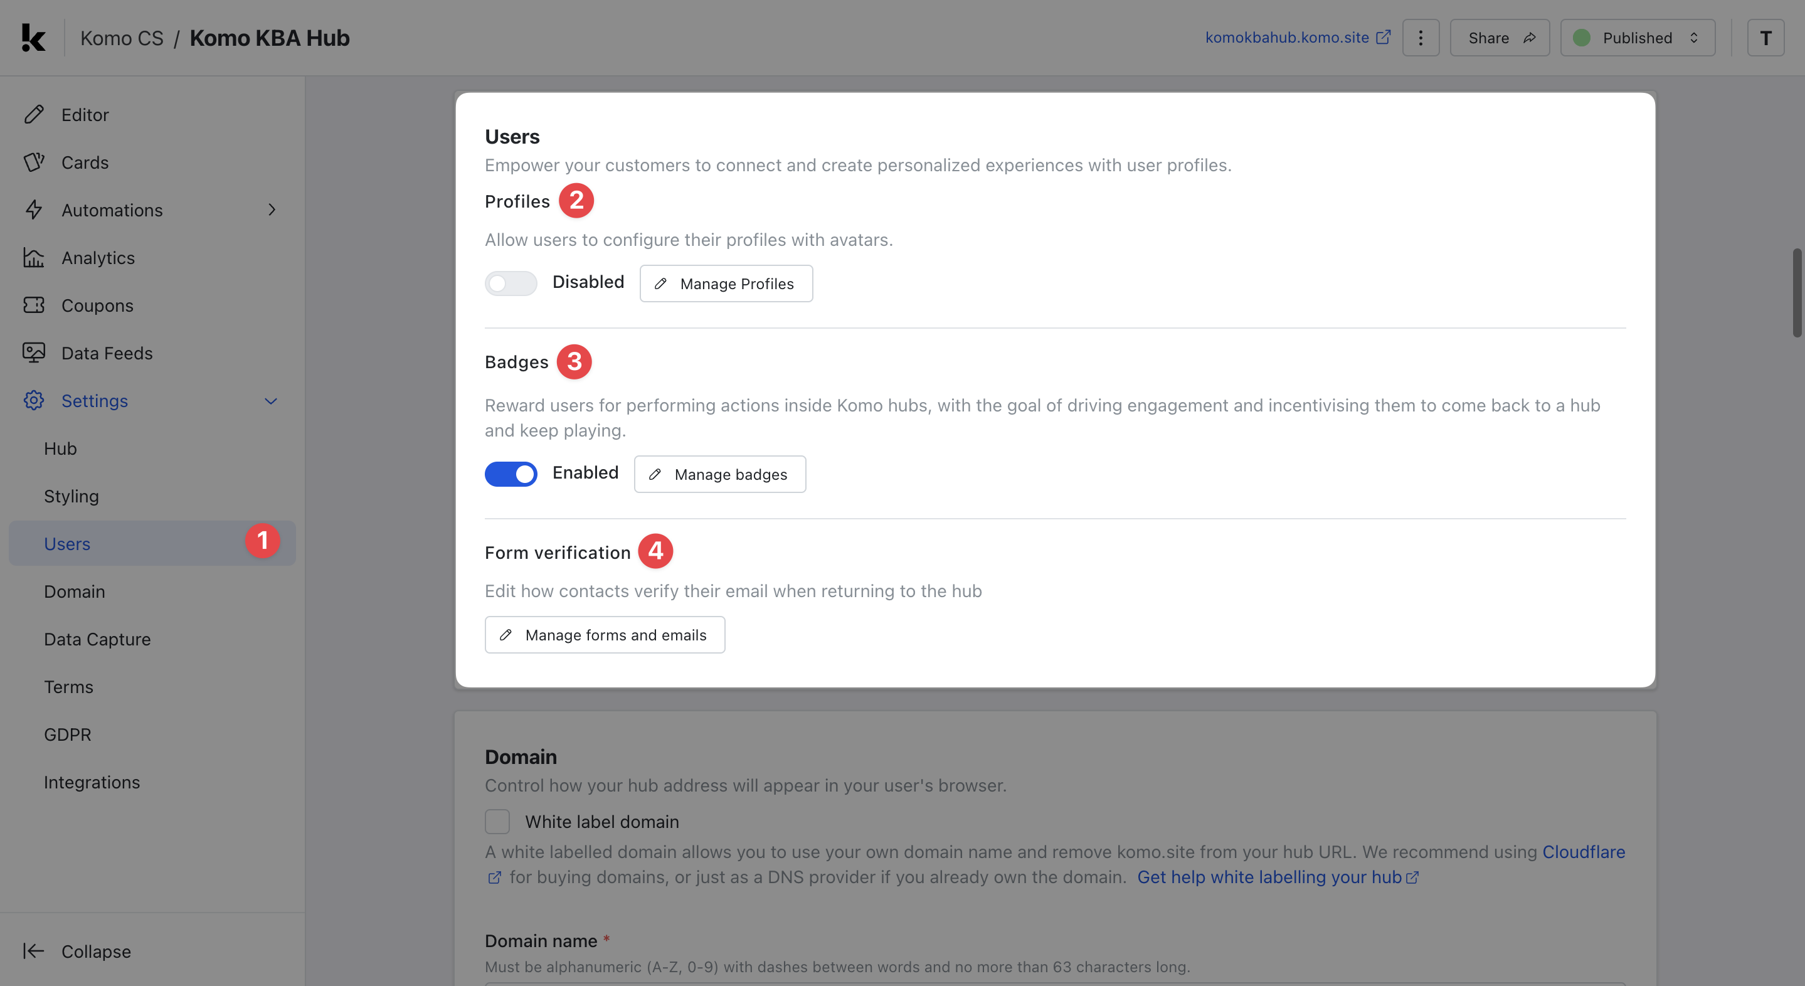Click the Analytics chart icon
The image size is (1805, 986).
[34, 258]
